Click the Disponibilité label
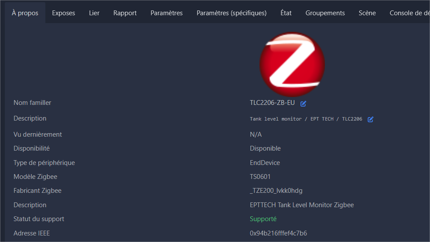This screenshot has height=242, width=430. [x=31, y=148]
